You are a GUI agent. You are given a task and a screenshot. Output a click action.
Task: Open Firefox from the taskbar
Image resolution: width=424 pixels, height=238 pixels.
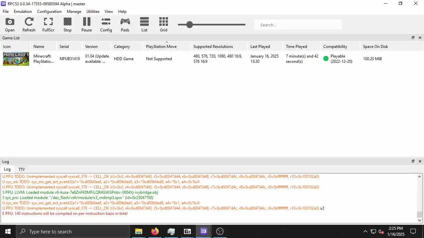pos(155,231)
